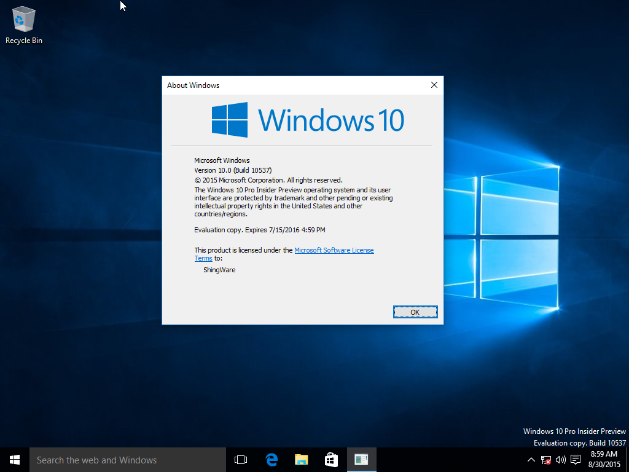Click the network status tray icon
Viewport: 629px width, 472px height.
(546, 460)
